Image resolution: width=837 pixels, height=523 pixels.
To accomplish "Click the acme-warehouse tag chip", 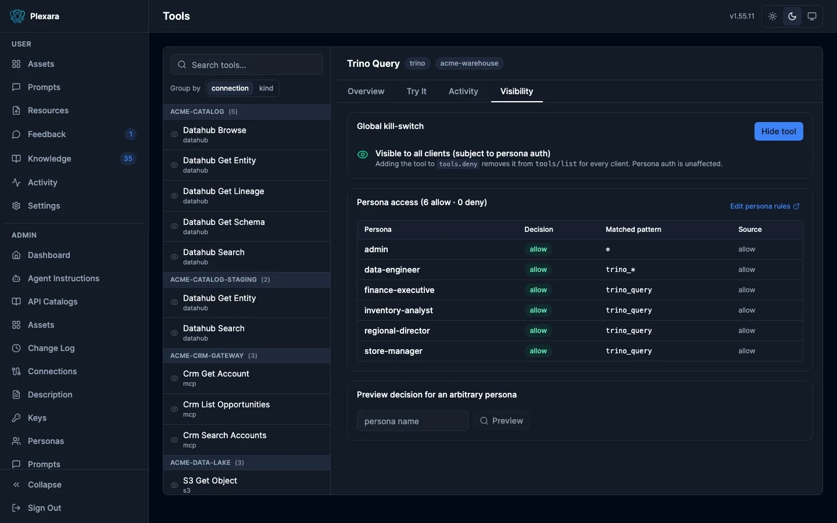I will (469, 63).
